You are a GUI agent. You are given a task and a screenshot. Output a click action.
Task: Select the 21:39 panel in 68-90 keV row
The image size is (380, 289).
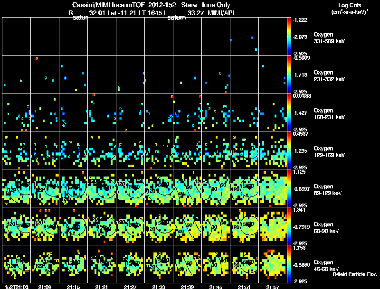187,226
